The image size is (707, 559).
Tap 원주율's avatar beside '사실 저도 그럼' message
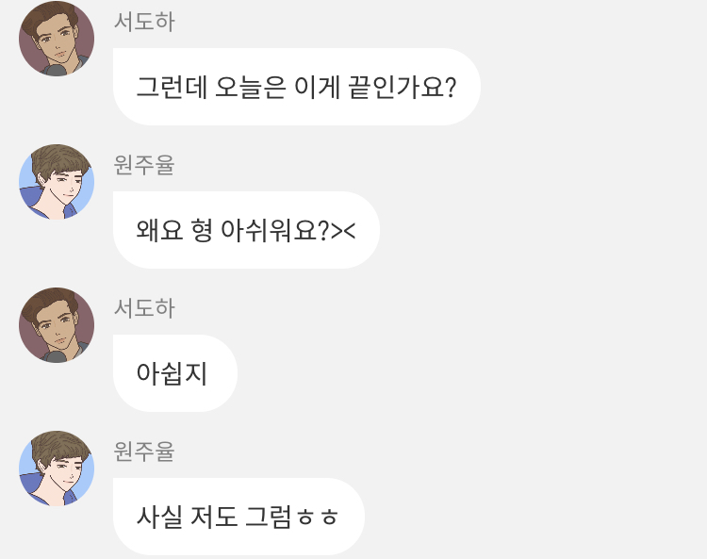(x=57, y=469)
